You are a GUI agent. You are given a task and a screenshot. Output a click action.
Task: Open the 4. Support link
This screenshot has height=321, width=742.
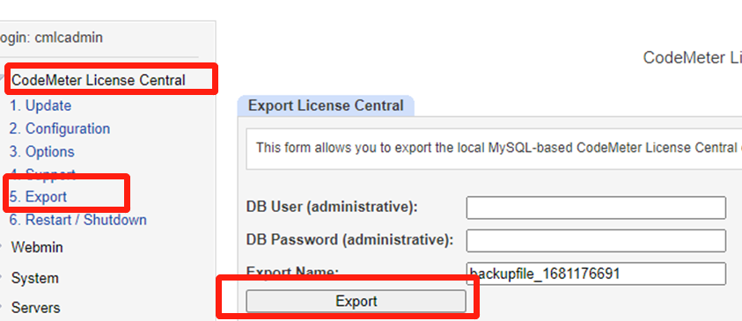pyautogui.click(x=42, y=174)
